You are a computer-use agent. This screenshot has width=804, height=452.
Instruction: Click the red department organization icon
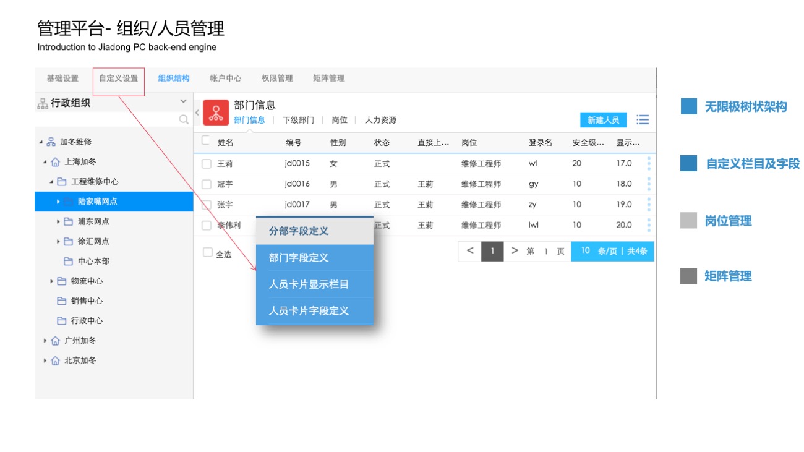point(216,112)
